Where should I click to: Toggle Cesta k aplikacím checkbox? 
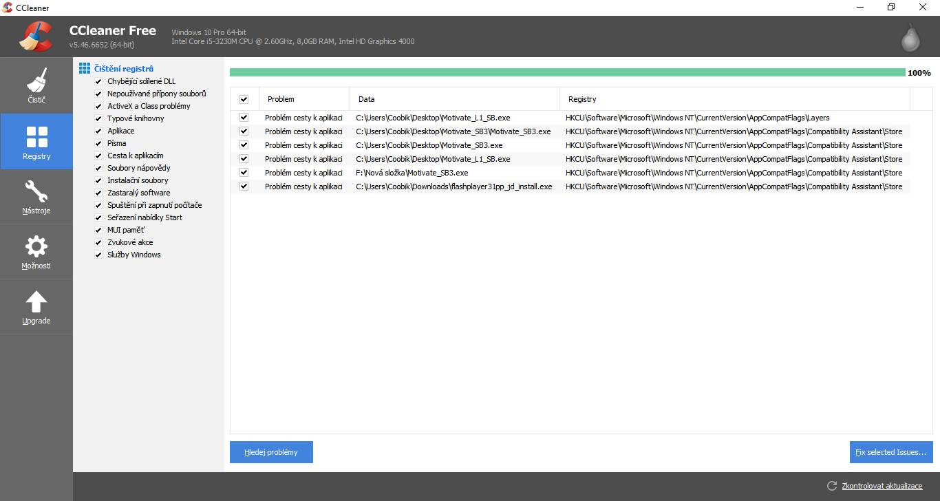tap(98, 156)
